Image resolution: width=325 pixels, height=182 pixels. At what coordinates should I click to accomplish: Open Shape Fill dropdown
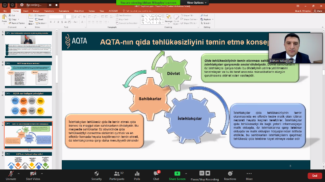click(187, 15)
